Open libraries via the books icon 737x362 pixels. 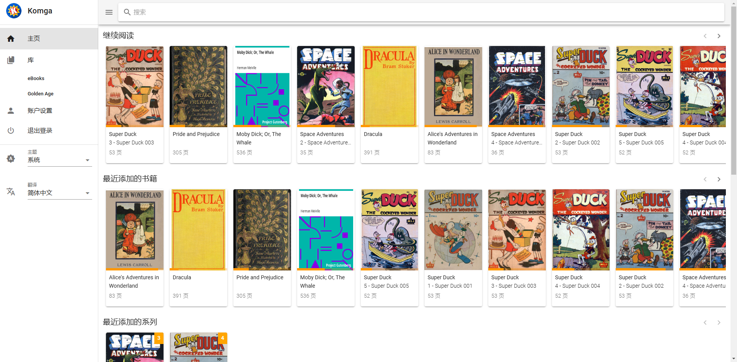(x=11, y=60)
